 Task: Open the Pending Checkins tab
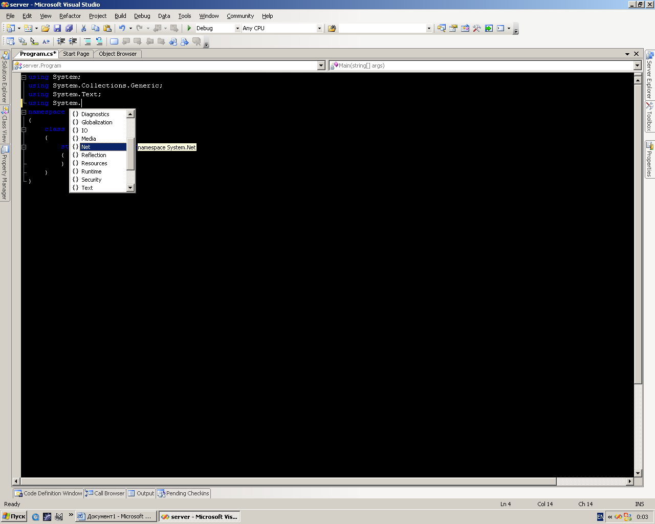pos(183,493)
